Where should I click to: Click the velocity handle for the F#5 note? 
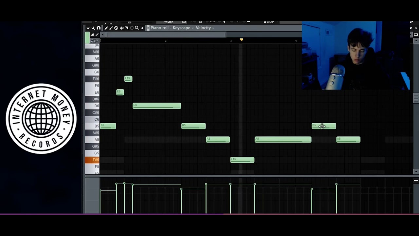(230, 184)
